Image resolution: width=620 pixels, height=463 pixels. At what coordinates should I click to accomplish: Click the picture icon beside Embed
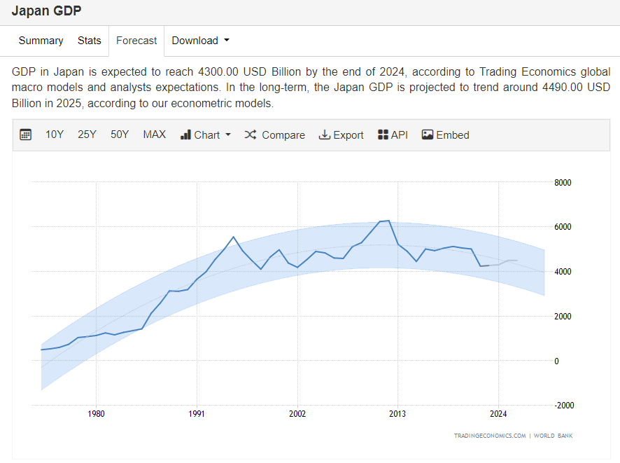click(x=427, y=134)
